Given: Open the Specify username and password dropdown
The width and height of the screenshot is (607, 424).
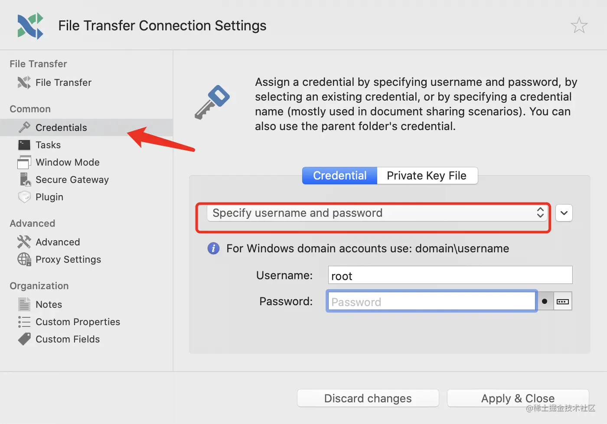Looking at the screenshot, I should (x=377, y=213).
